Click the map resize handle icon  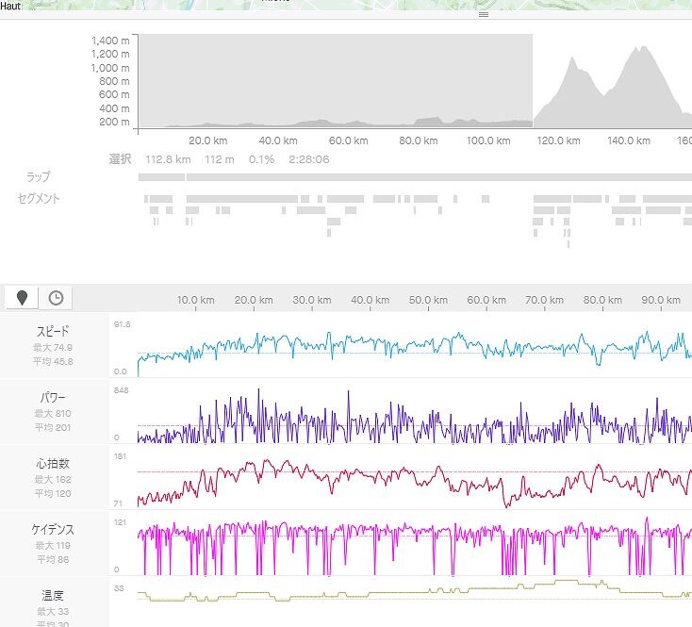(484, 14)
